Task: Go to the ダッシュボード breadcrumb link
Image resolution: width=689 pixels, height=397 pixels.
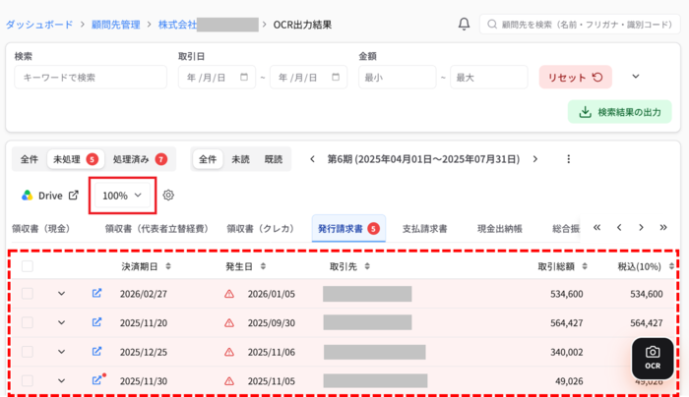Action: coord(39,25)
